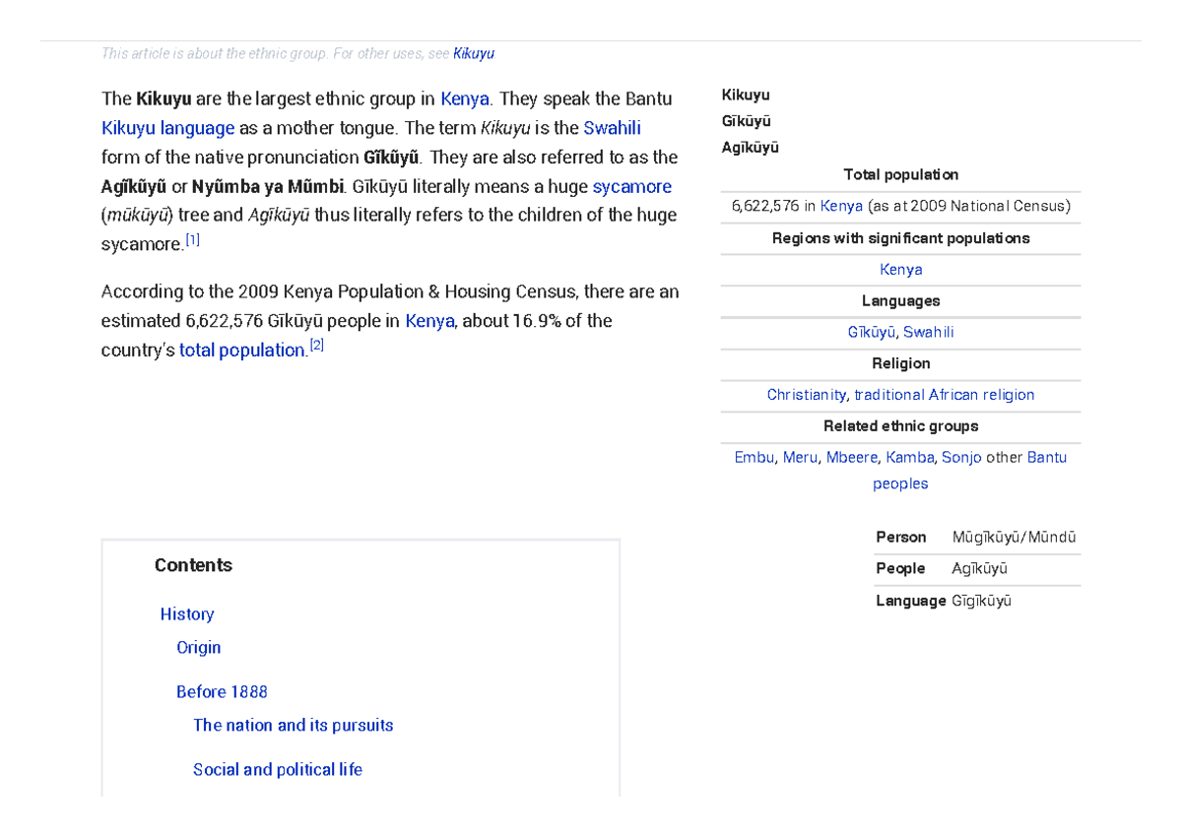Open the Swahili link in the first paragraph

tap(614, 128)
